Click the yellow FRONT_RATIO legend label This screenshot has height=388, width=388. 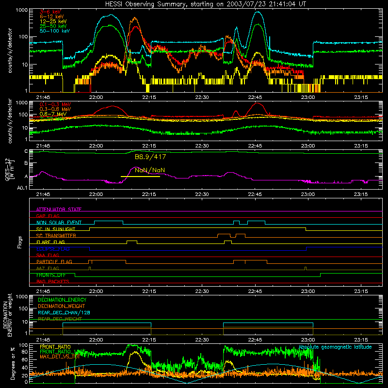click(x=55, y=347)
